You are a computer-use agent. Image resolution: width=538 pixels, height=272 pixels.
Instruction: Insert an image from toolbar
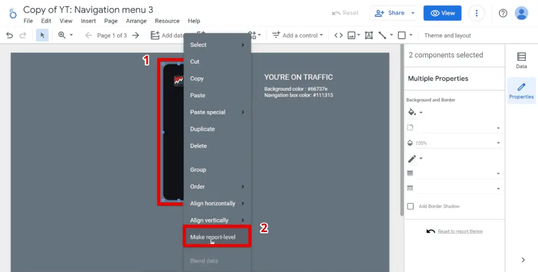click(x=351, y=35)
